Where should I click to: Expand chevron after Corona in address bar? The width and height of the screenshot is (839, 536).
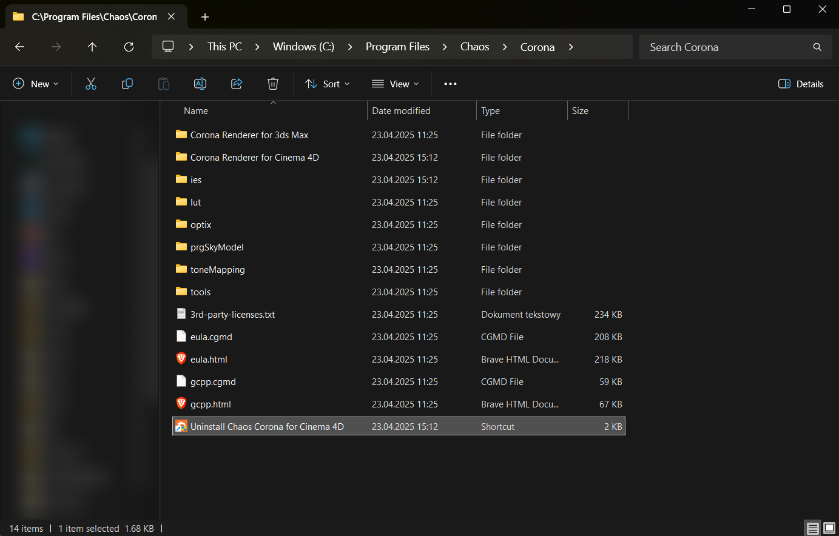(x=571, y=47)
